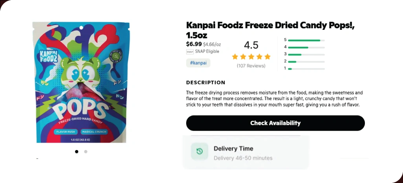Click the magnifier badge on the candy bag
Viewport: 403px width, 183px height.
(116, 56)
